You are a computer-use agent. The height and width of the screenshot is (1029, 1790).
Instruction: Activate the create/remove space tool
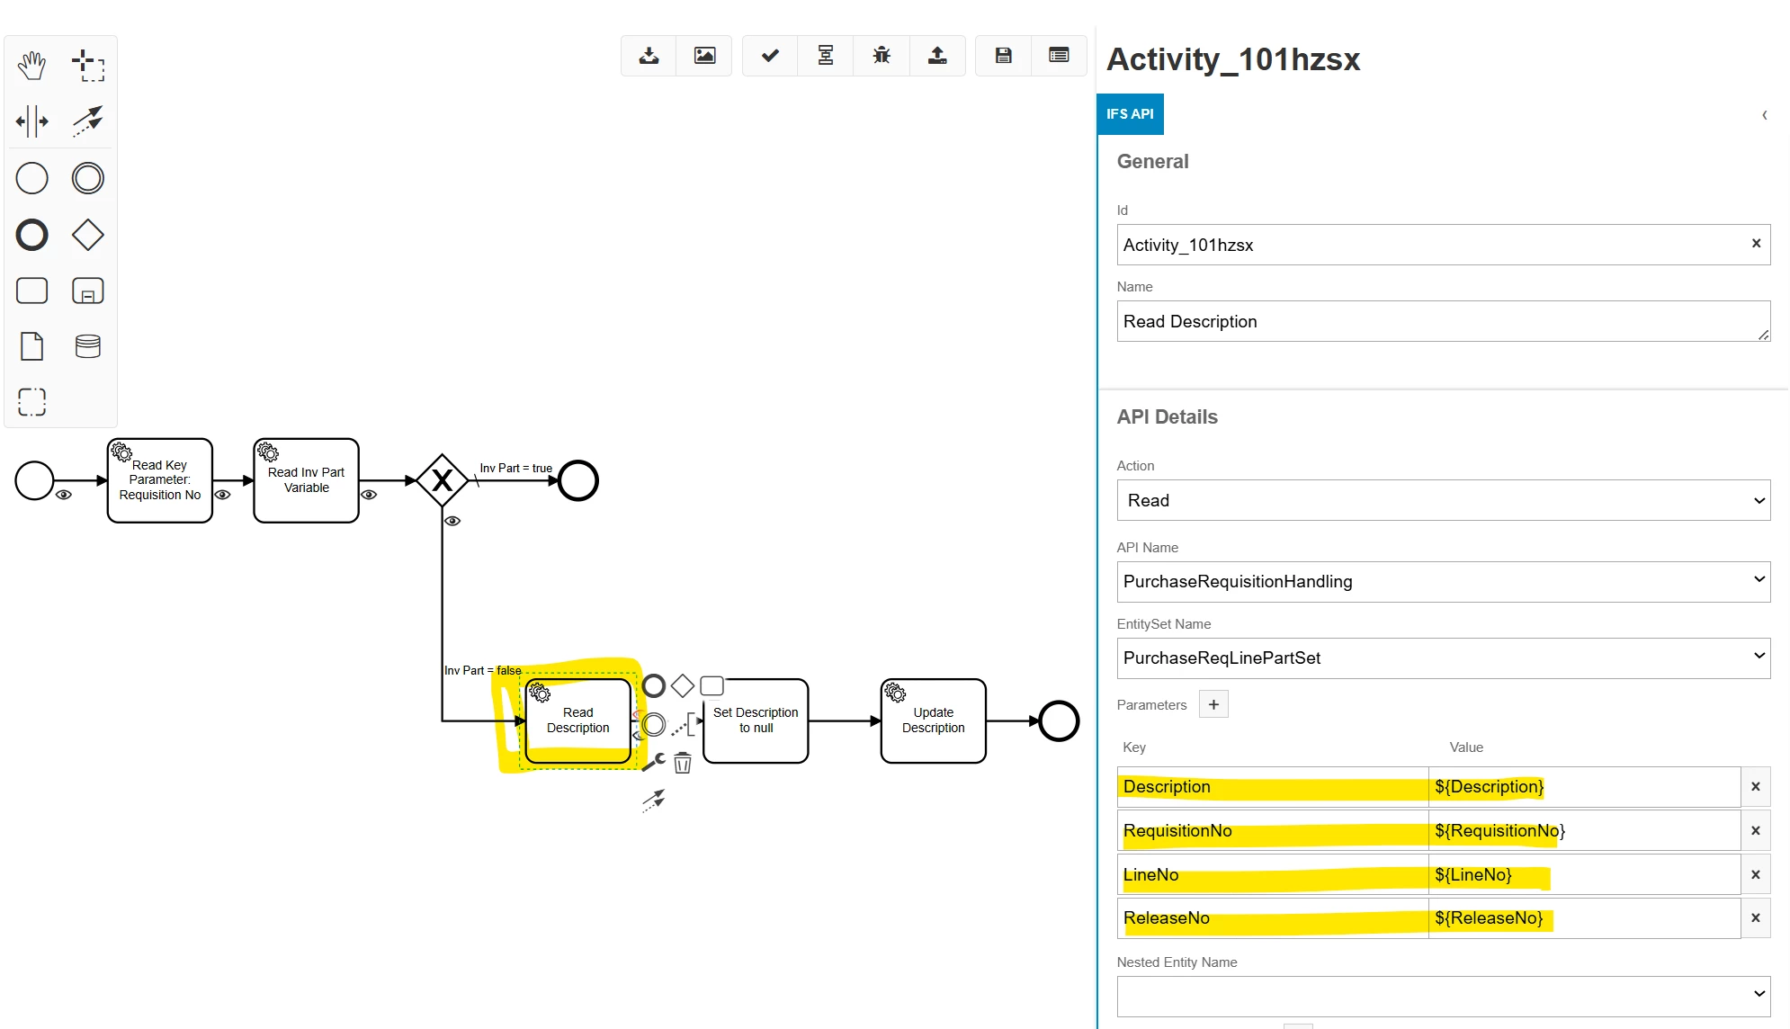pyautogui.click(x=32, y=121)
